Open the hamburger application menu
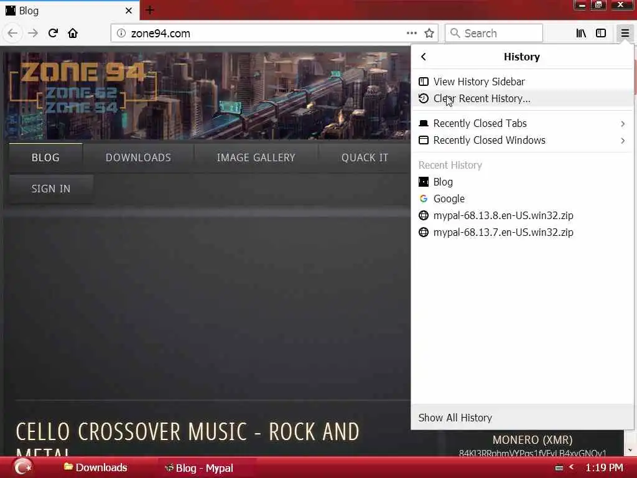 click(x=625, y=34)
